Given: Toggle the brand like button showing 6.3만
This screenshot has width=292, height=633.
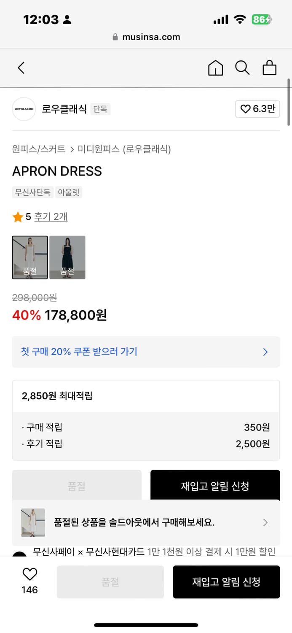Looking at the screenshot, I should point(257,109).
